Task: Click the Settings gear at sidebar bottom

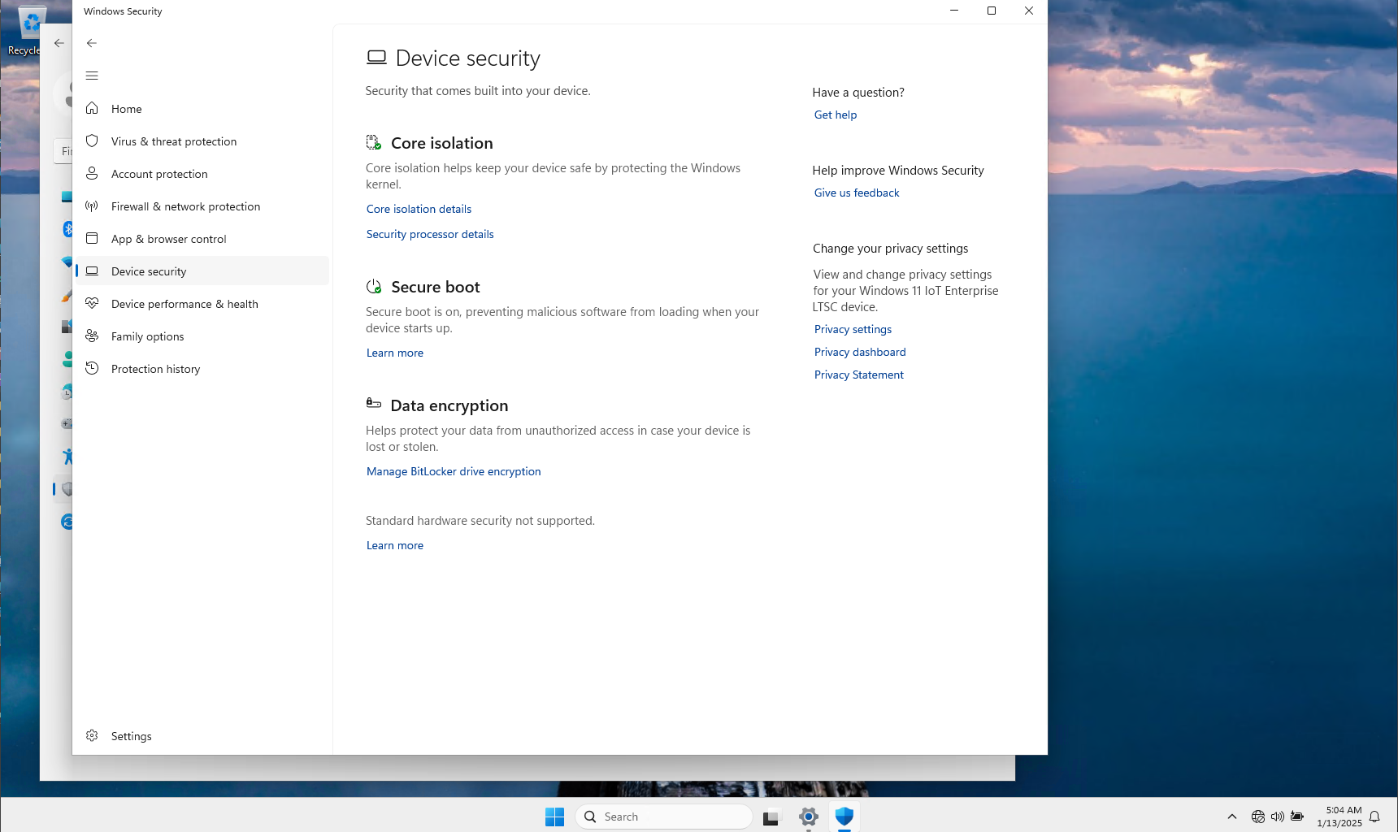Action: pyautogui.click(x=92, y=735)
